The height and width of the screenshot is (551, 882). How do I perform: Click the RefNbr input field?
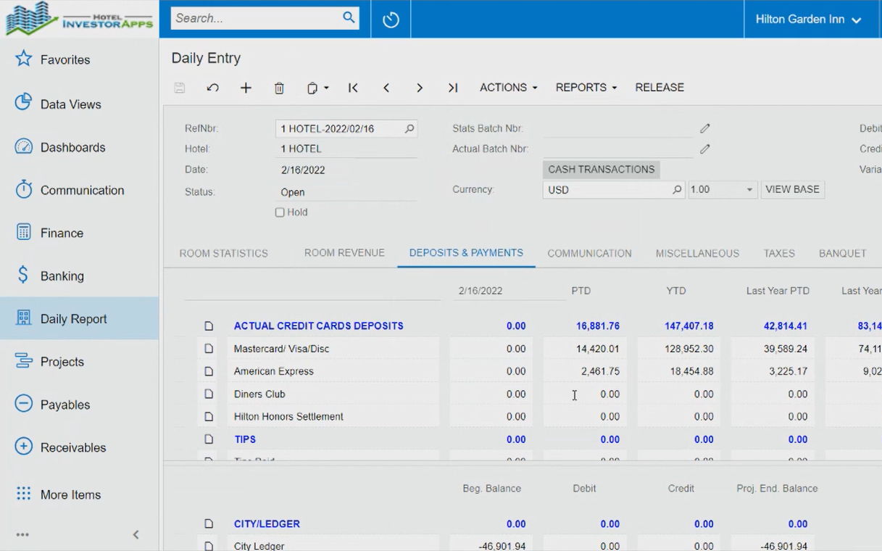[338, 129]
